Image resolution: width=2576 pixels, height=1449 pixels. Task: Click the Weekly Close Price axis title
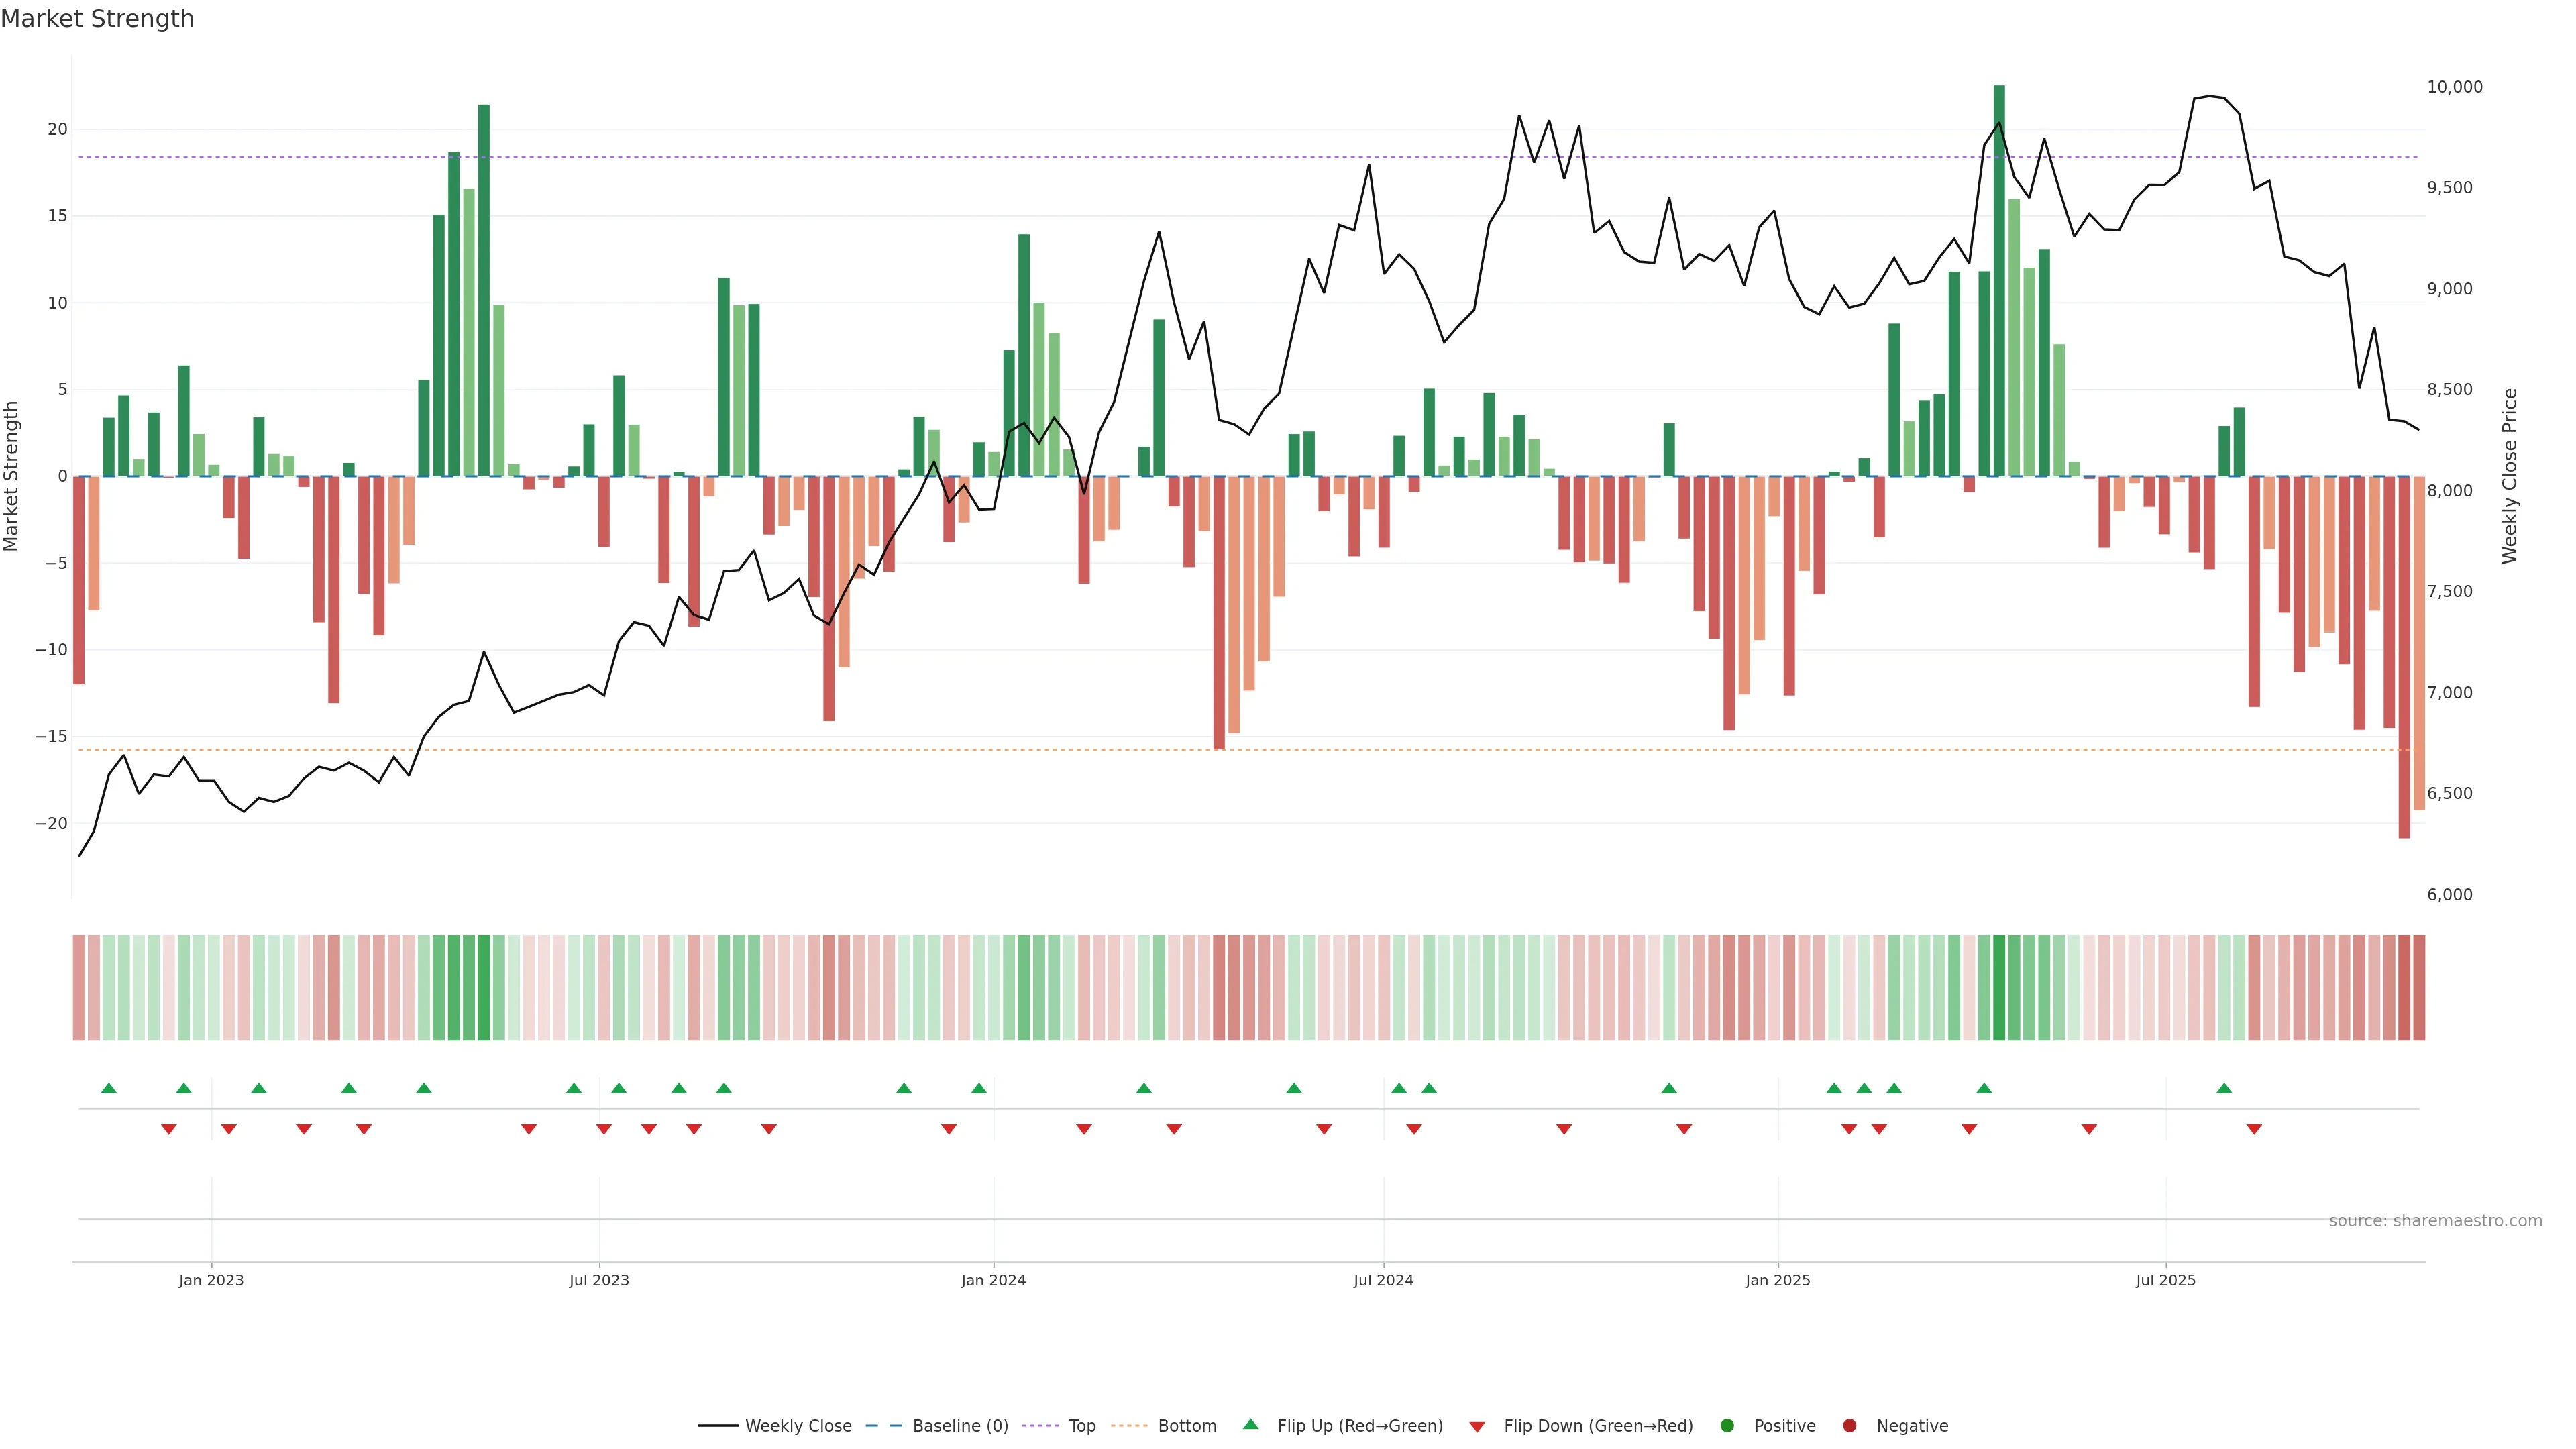(2509, 476)
